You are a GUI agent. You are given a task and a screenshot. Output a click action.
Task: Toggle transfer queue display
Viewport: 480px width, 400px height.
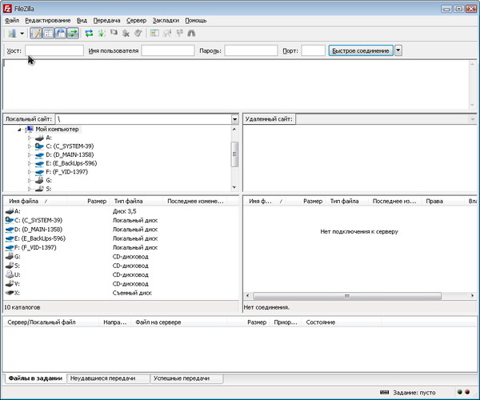click(x=73, y=34)
